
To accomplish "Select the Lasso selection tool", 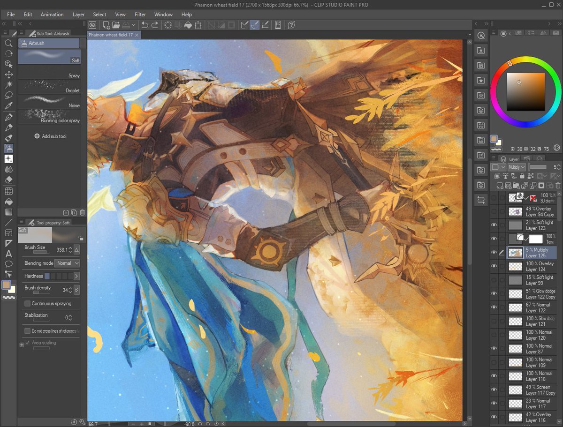I will [8, 95].
